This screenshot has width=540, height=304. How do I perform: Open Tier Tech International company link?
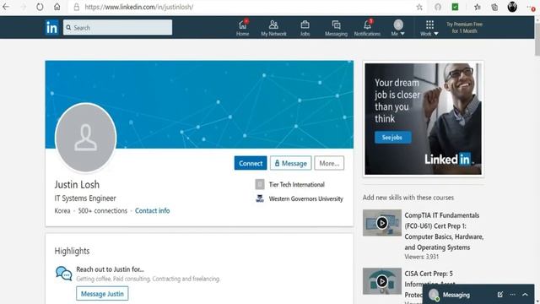(x=296, y=184)
